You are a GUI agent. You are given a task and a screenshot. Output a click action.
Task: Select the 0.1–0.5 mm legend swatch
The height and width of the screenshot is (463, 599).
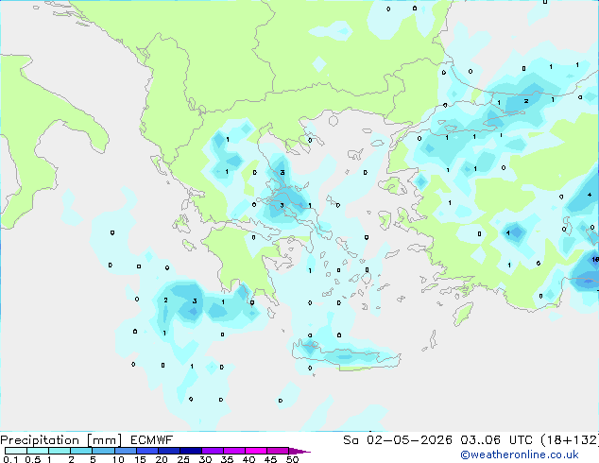[x=16, y=451]
